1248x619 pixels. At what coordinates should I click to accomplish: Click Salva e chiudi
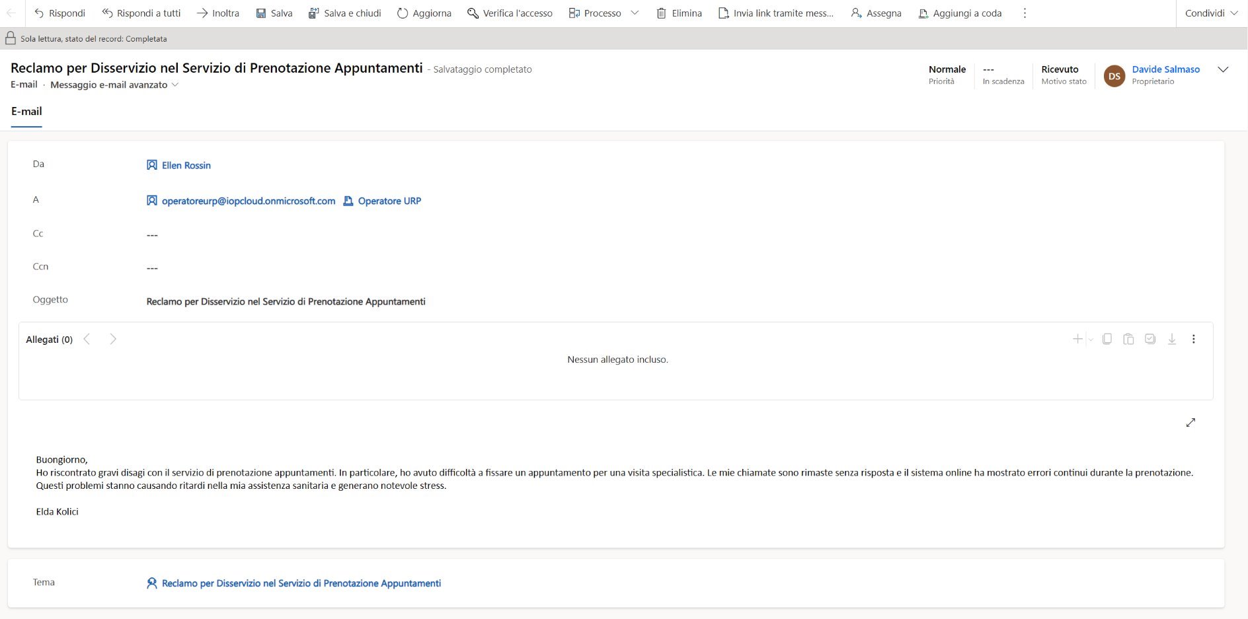tap(344, 13)
